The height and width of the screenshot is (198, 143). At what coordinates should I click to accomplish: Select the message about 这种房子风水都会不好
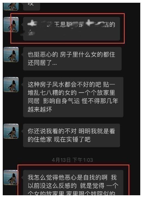coord(73,97)
